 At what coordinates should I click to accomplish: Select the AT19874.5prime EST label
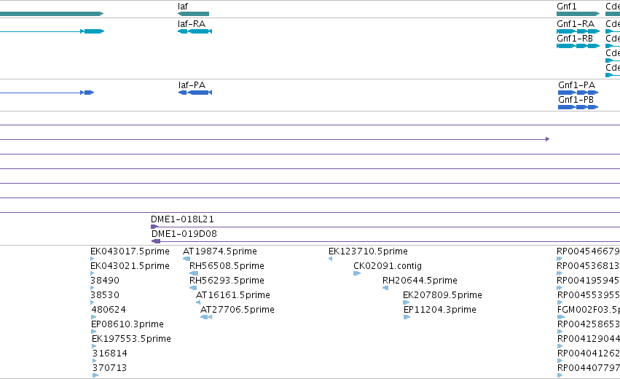220,251
